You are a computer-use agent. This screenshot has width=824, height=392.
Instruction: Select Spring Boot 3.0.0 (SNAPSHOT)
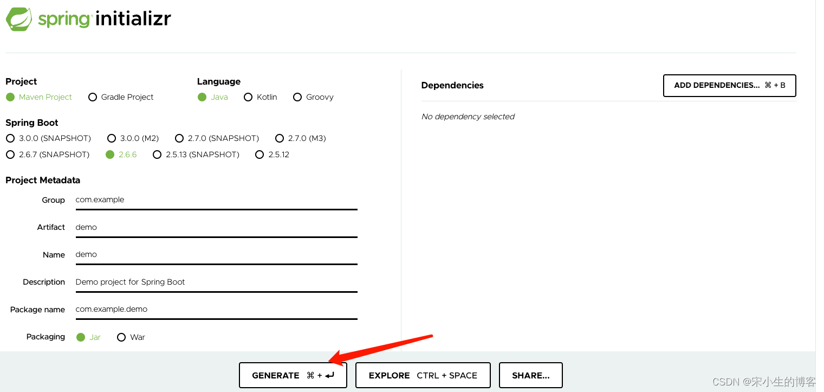[x=48, y=138]
